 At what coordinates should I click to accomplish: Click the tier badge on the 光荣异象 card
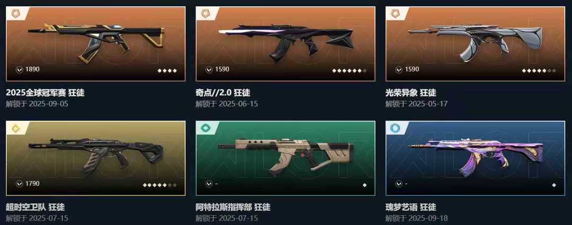coord(395,13)
